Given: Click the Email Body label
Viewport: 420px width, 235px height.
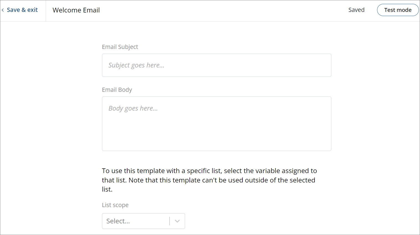Looking at the screenshot, I should (117, 90).
